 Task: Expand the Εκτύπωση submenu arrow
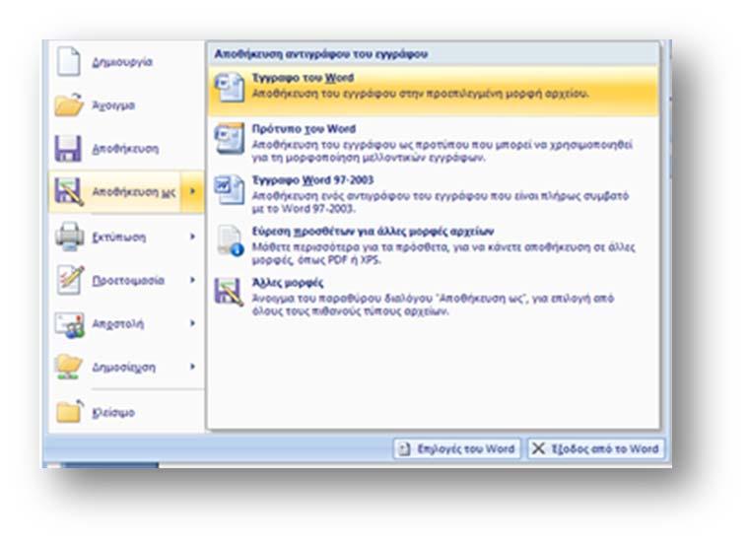(192, 237)
